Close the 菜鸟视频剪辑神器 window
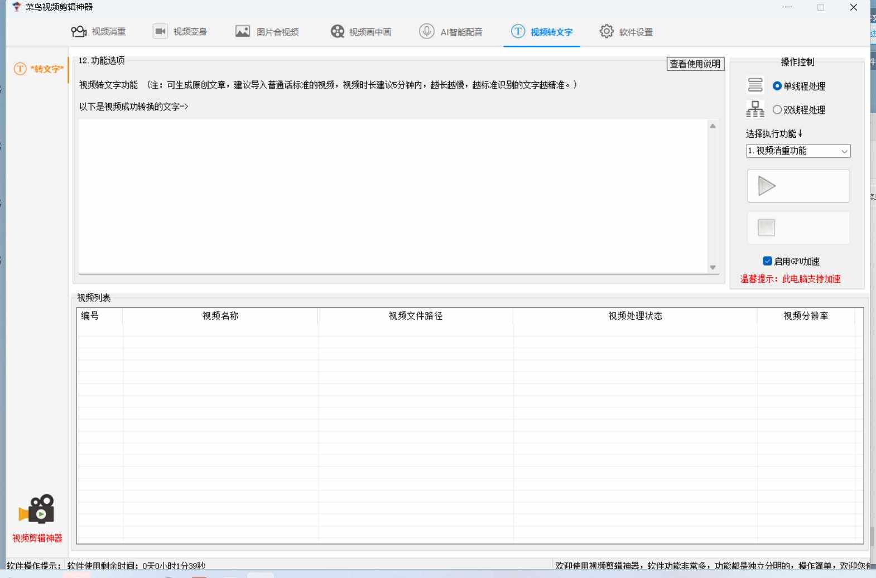The height and width of the screenshot is (578, 876). coord(854,7)
